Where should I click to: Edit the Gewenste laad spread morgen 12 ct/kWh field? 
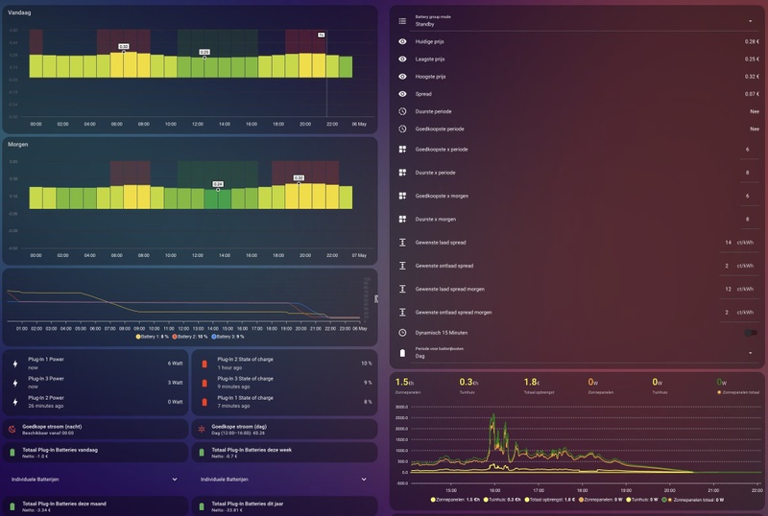tap(738, 289)
